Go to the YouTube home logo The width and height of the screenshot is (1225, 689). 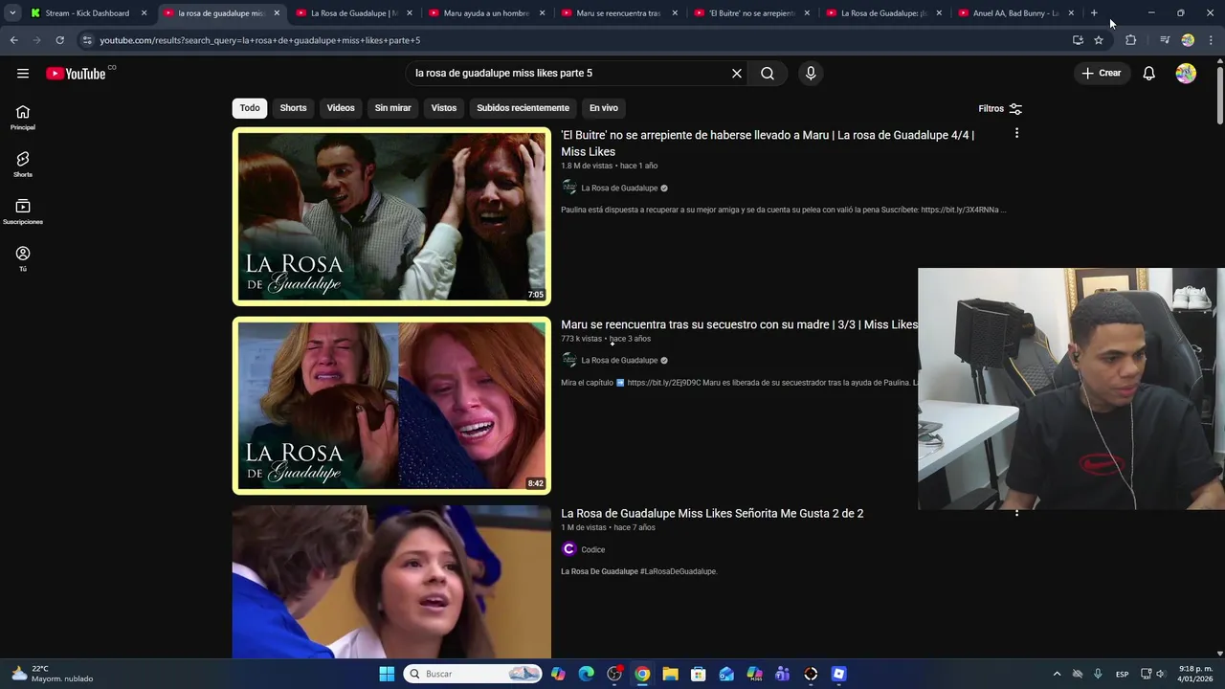coord(76,74)
